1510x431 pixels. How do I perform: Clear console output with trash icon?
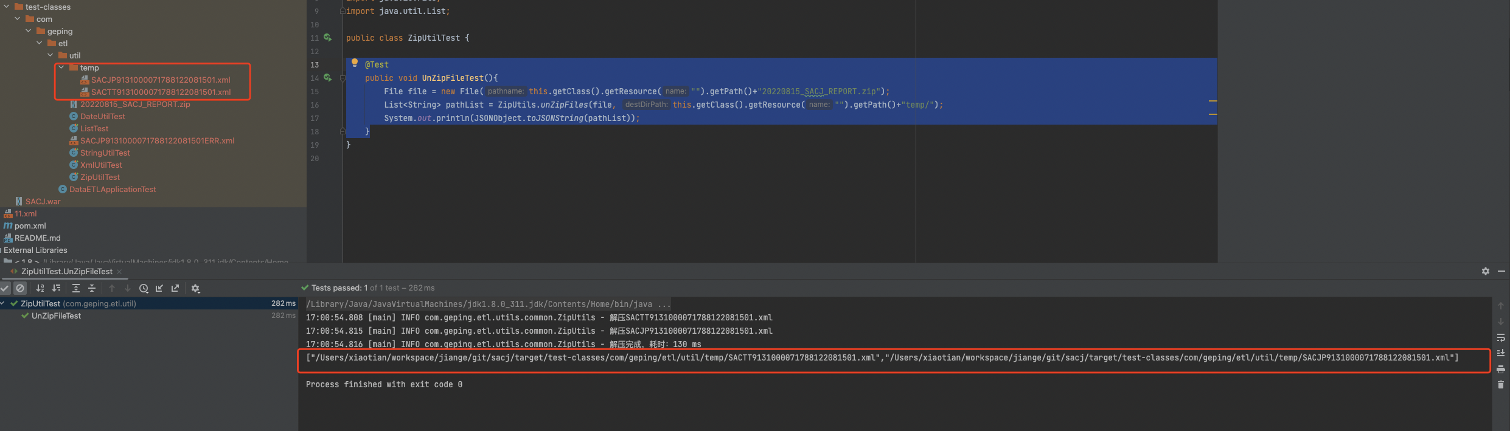coord(1501,385)
